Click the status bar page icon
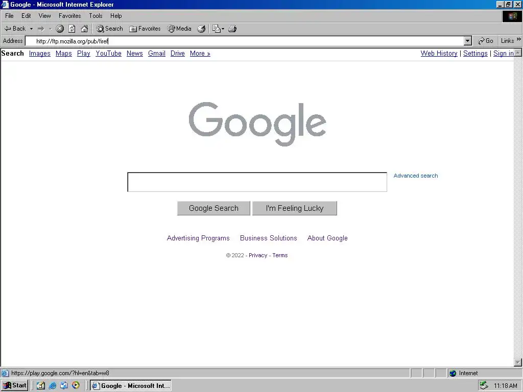The width and height of the screenshot is (523, 392). [5, 373]
